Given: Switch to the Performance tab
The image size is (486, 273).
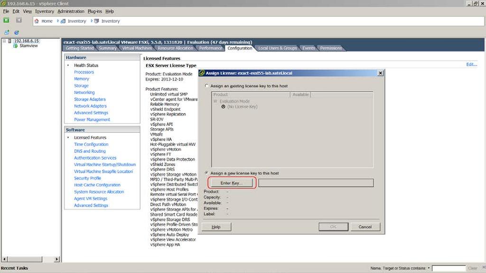Looking at the screenshot, I should click(x=210, y=48).
